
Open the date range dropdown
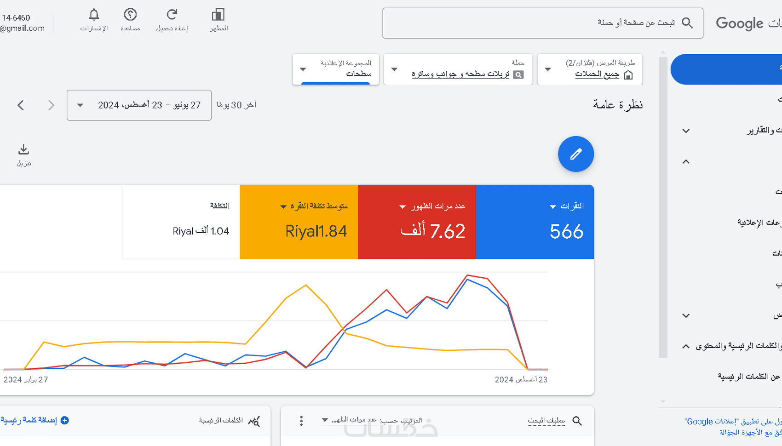pyautogui.click(x=138, y=105)
